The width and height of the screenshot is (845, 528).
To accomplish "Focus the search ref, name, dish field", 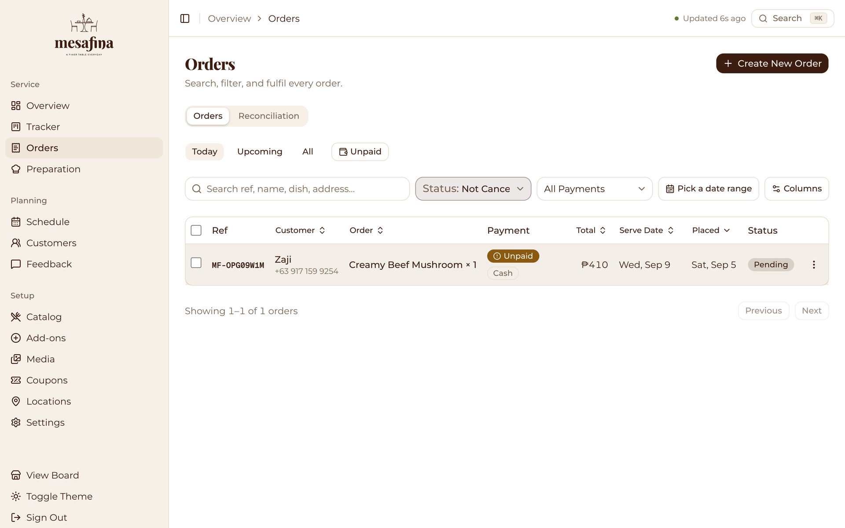I will [x=297, y=189].
